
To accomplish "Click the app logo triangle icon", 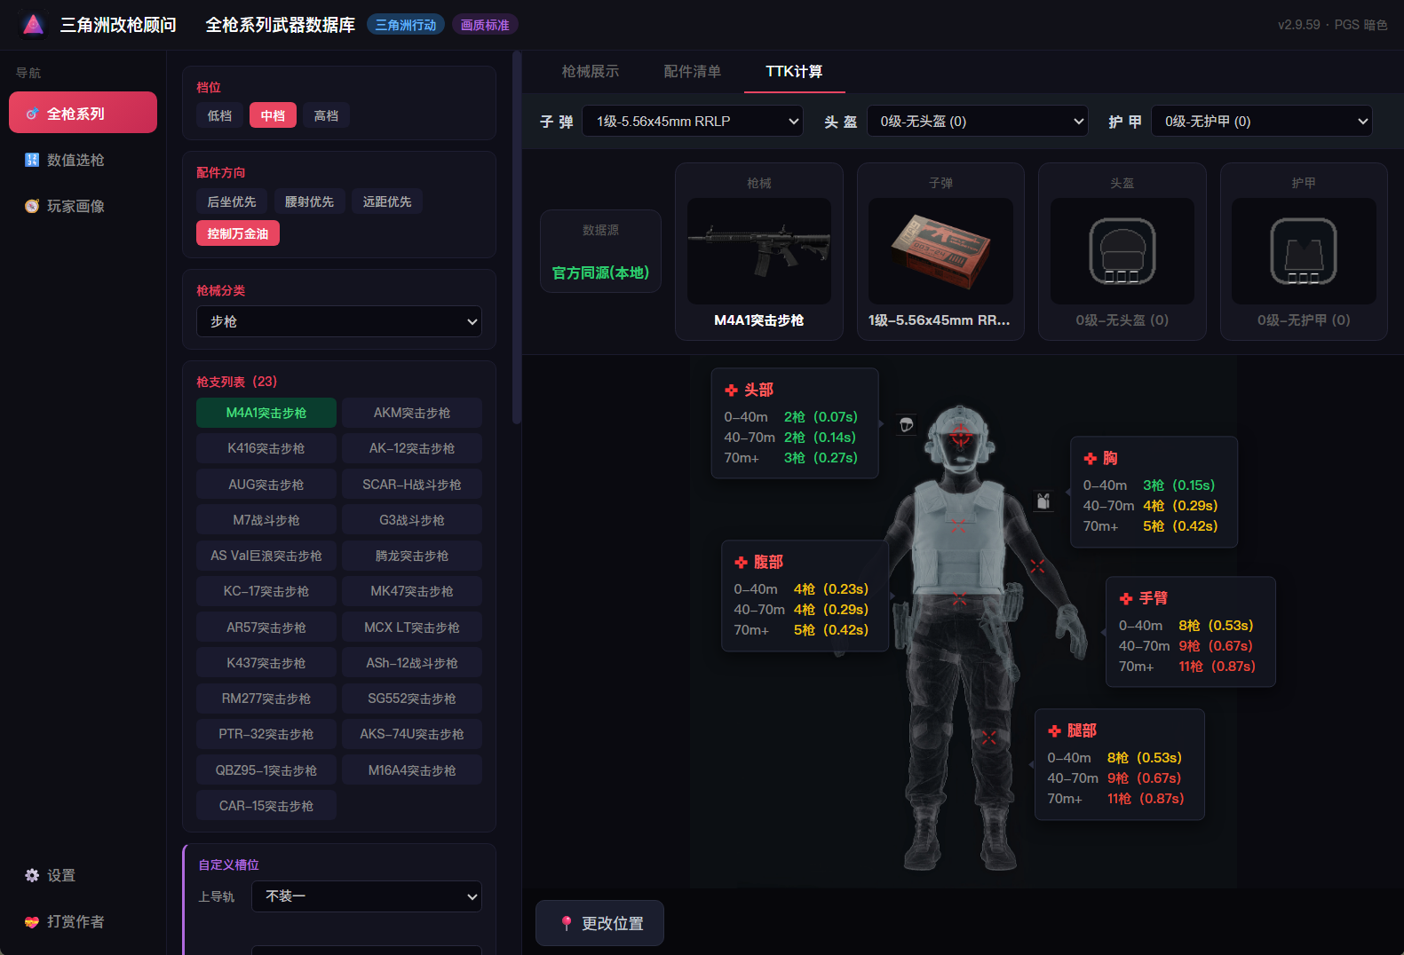I will tap(34, 25).
